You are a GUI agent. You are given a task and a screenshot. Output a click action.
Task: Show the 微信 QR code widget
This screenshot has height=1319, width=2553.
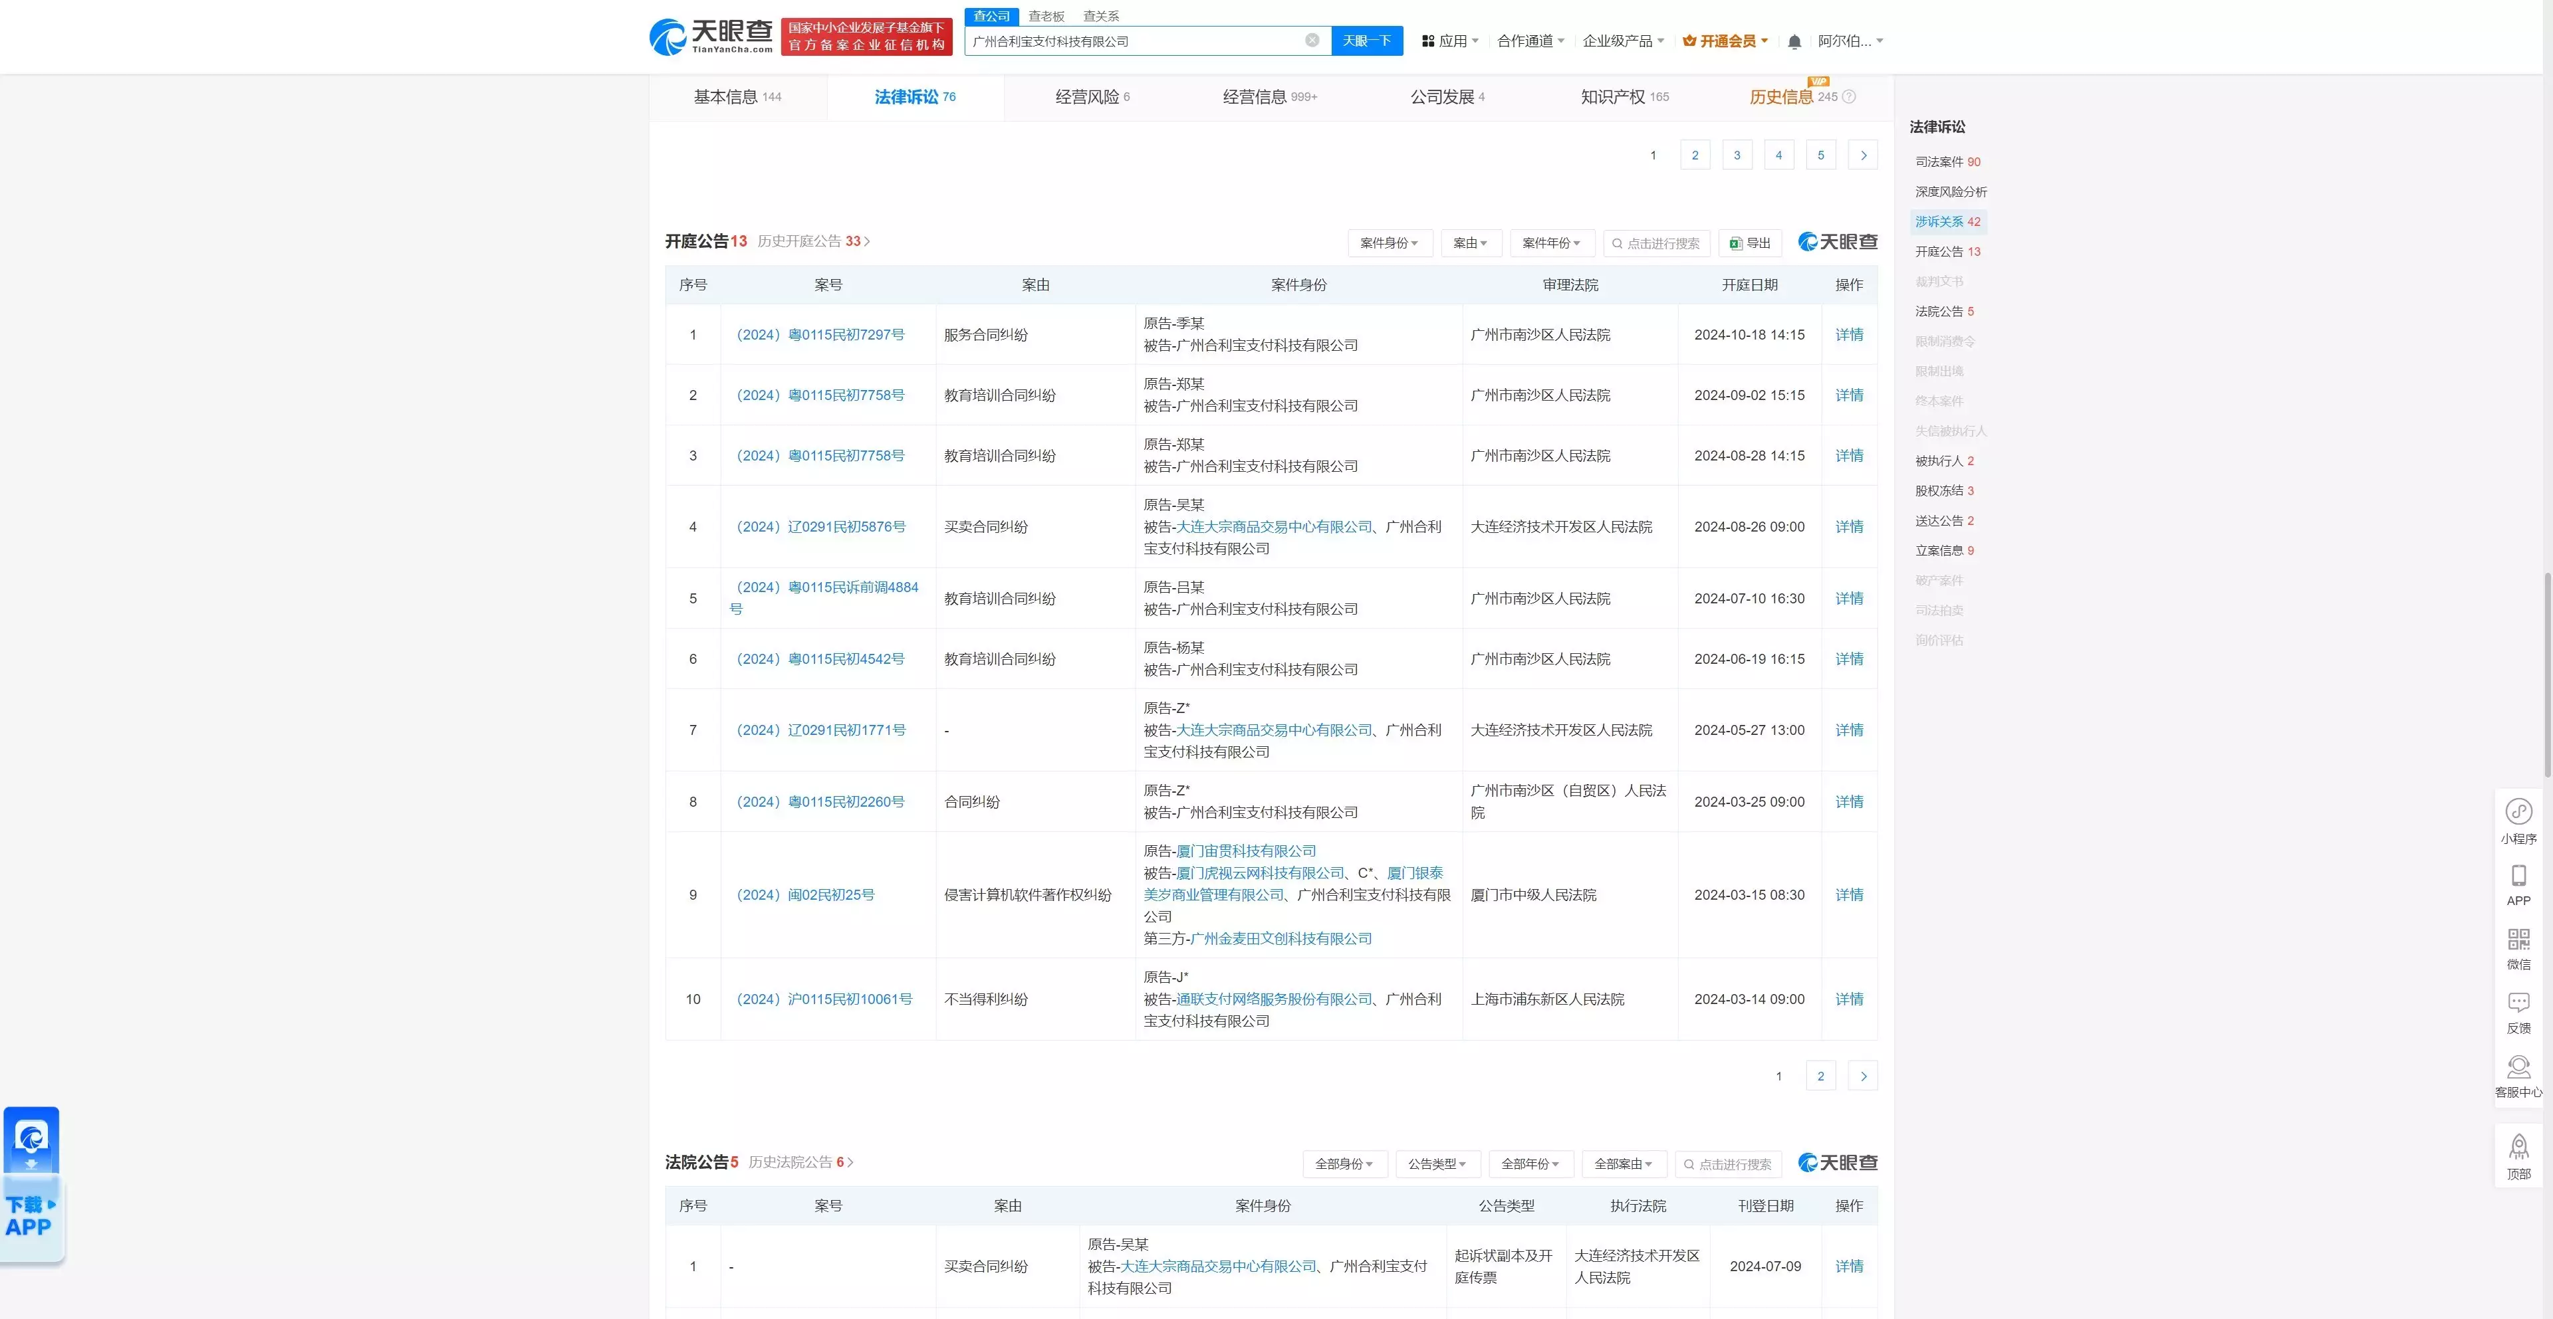coord(2518,949)
